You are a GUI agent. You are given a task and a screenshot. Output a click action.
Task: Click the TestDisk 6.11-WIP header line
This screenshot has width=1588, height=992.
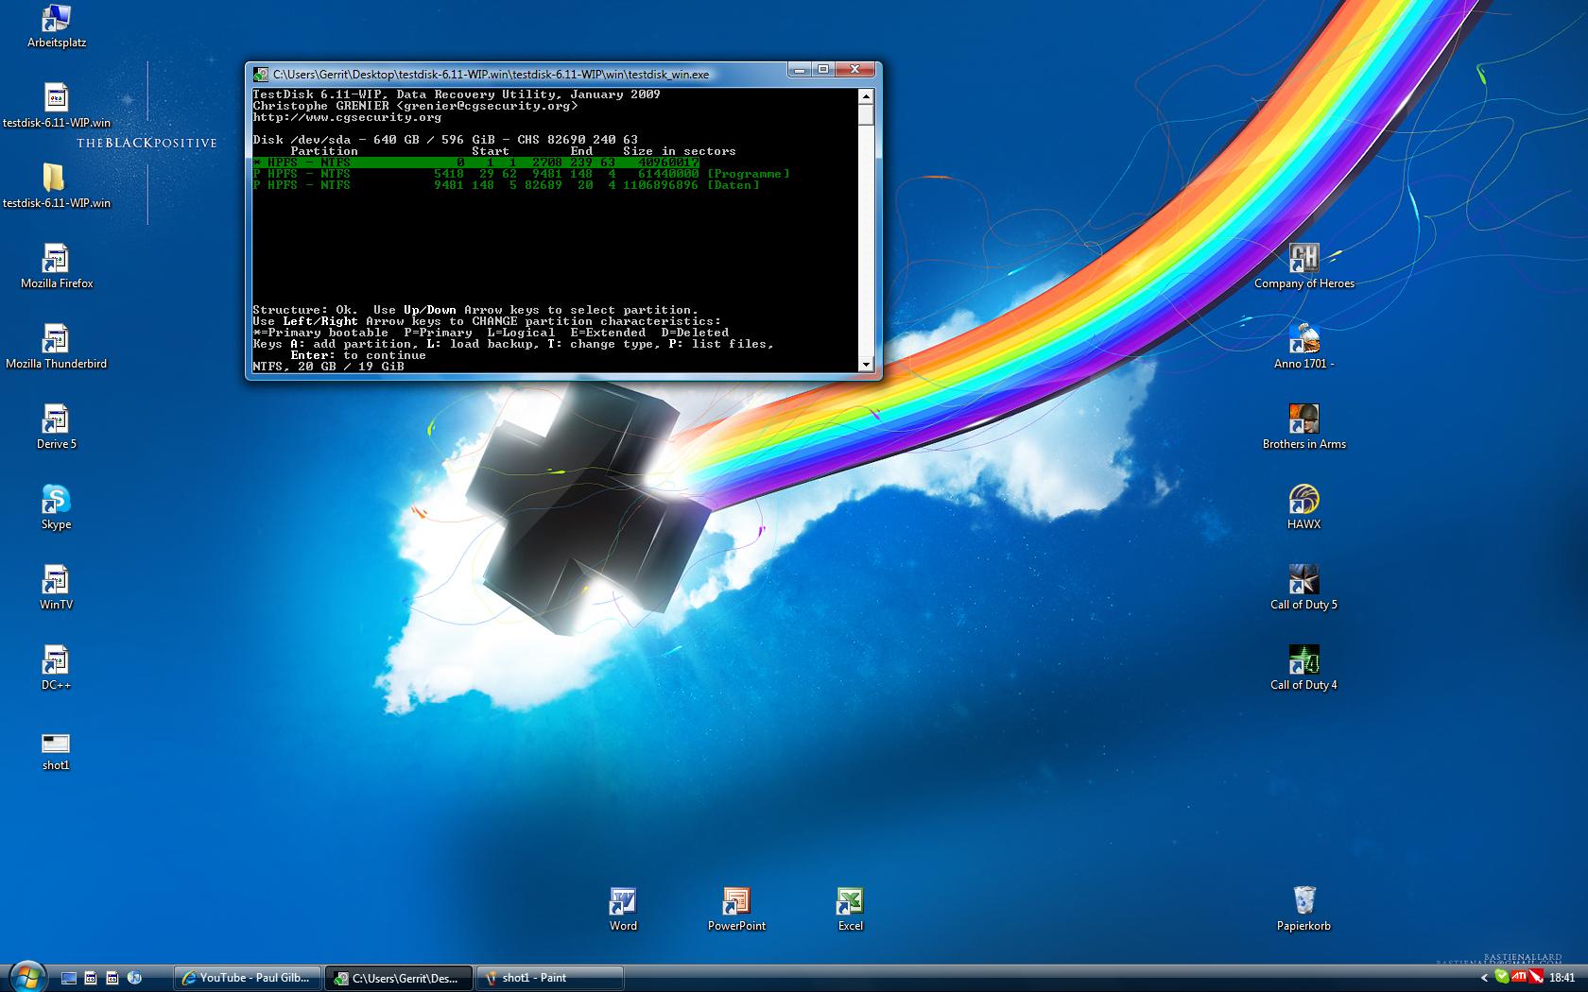coord(457,94)
